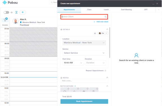Screen dimensions: 162x106
Task: Open the Start time 10:00 AM dropdown
Action: [x=73, y=63]
